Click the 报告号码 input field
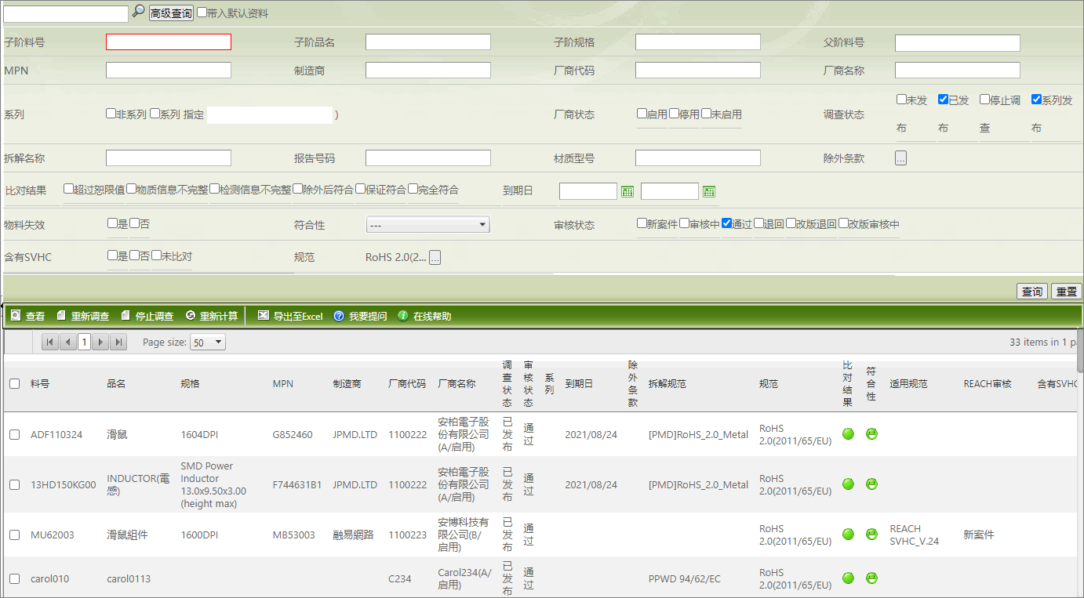This screenshot has width=1084, height=598. 428,158
